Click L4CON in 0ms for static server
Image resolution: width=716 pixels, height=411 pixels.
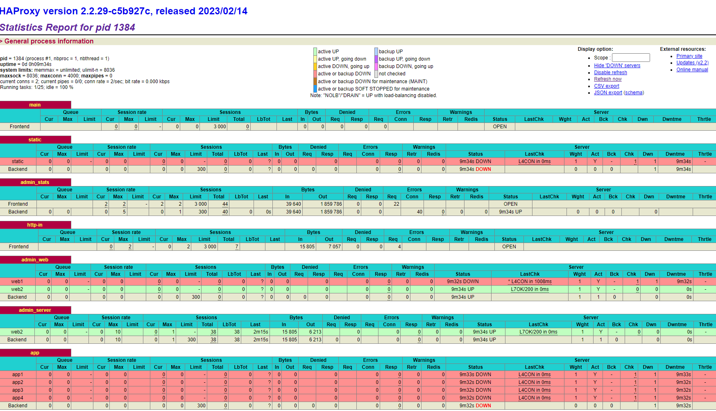535,161
